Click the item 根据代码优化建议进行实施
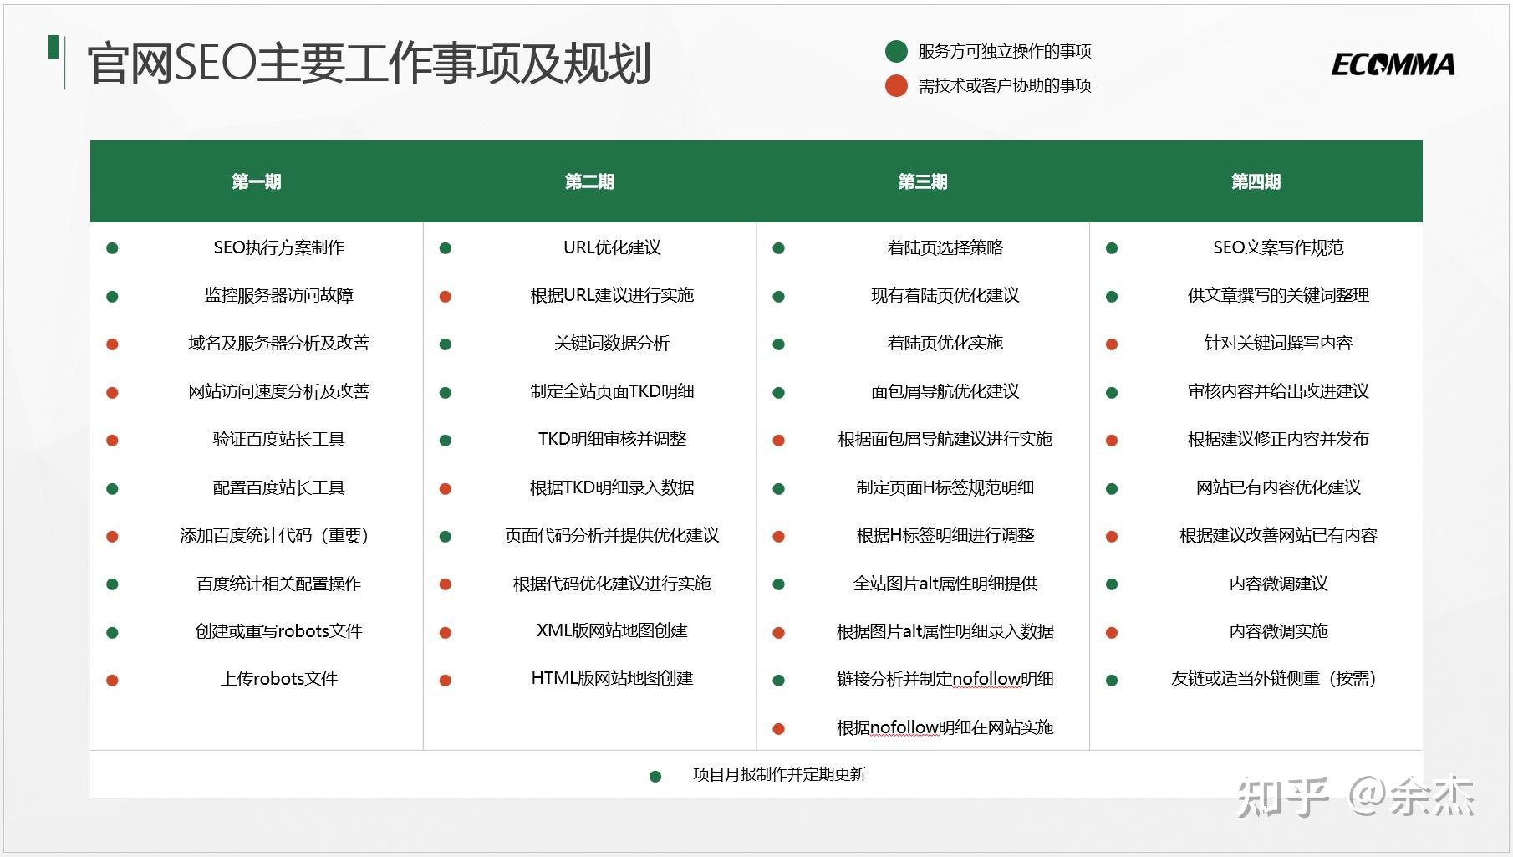The width and height of the screenshot is (1513, 857). [x=613, y=584]
